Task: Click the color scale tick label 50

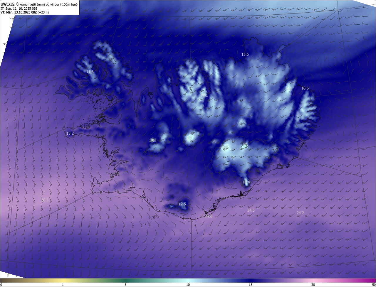Action: [x=374, y=285]
